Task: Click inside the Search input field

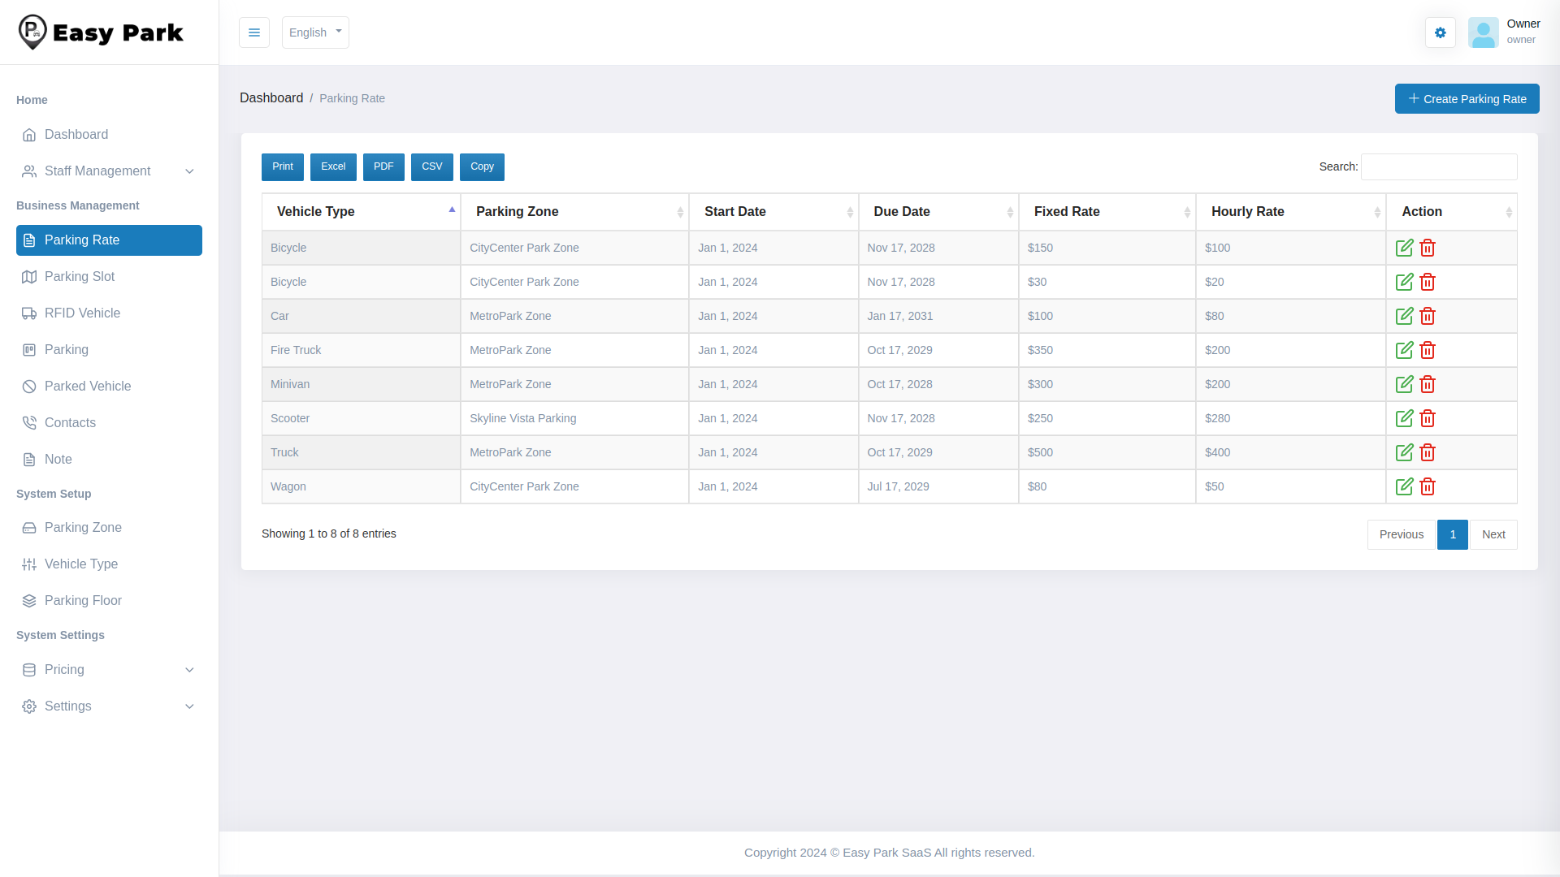Action: 1438,166
